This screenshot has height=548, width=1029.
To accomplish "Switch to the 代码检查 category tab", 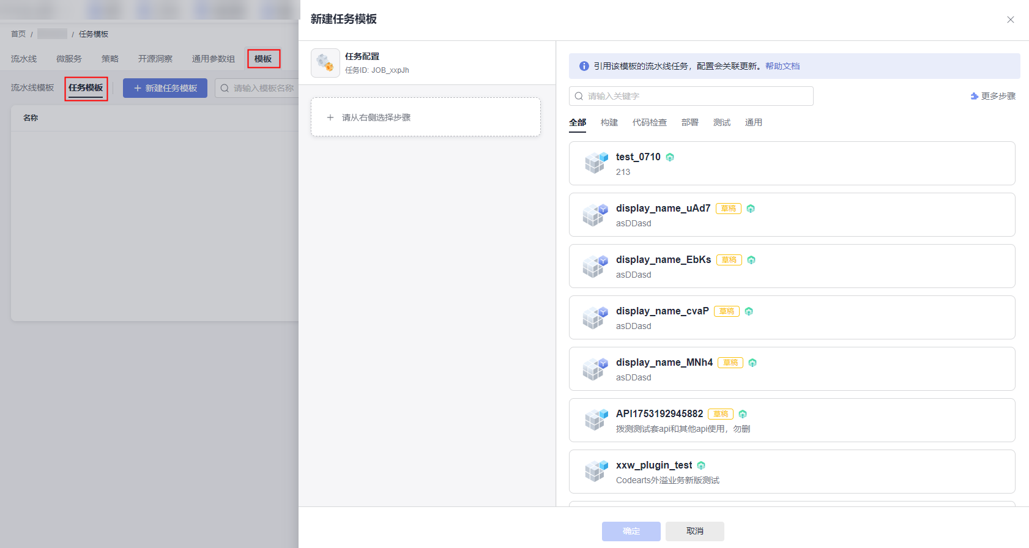I will pos(649,122).
